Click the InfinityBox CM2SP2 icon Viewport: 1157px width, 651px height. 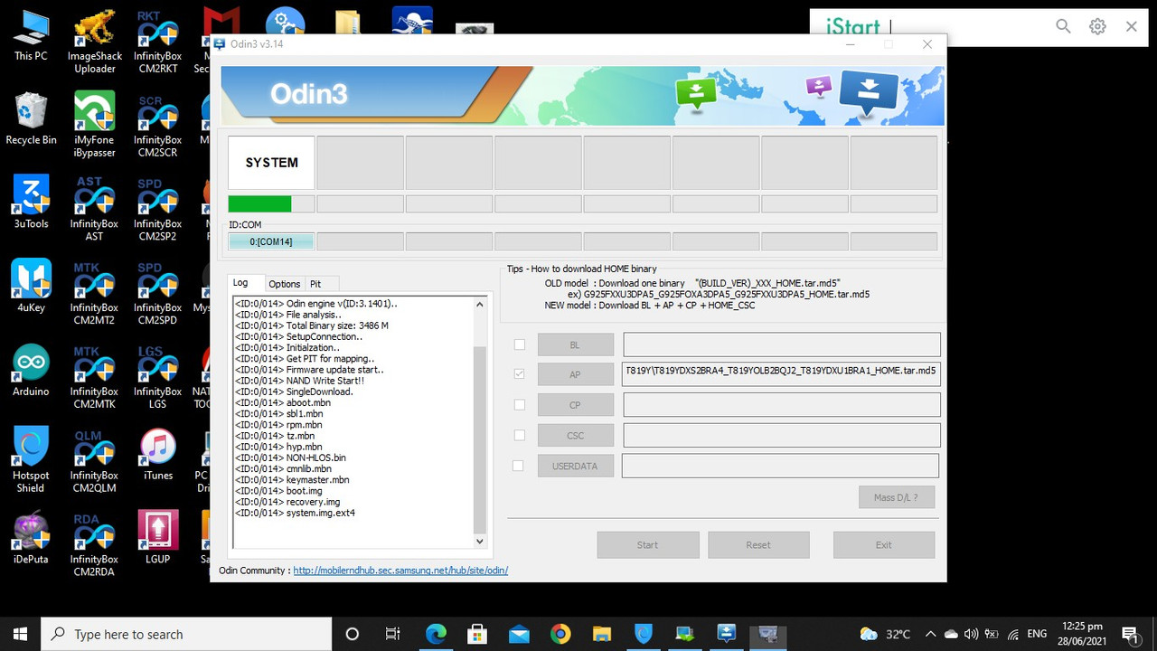tap(157, 209)
